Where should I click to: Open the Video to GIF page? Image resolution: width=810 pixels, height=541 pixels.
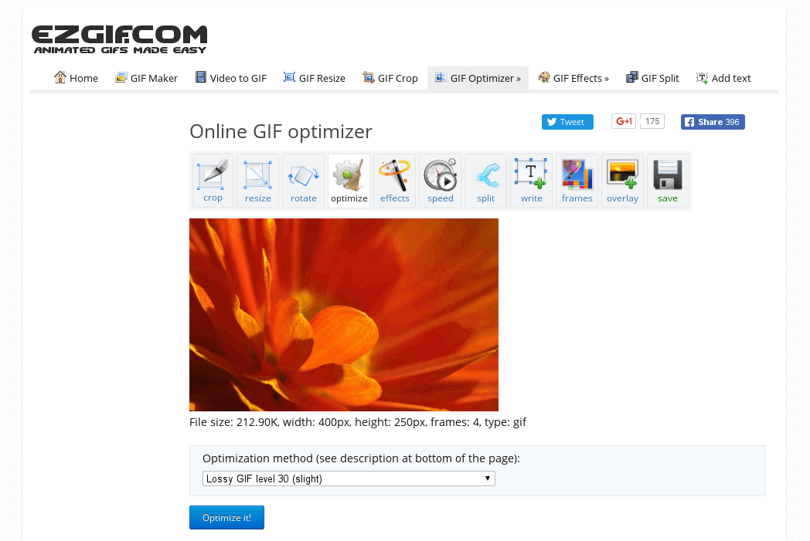(x=230, y=78)
